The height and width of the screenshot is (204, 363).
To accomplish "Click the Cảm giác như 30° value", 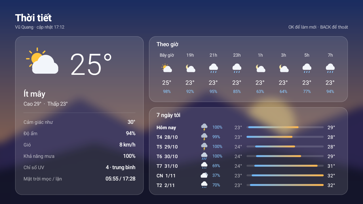I will tap(131, 122).
